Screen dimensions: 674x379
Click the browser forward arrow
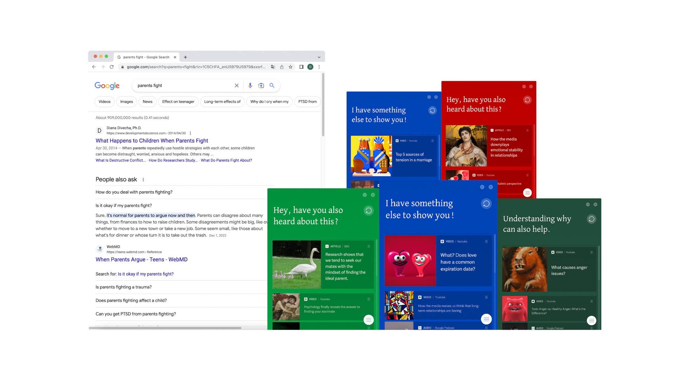[103, 67]
